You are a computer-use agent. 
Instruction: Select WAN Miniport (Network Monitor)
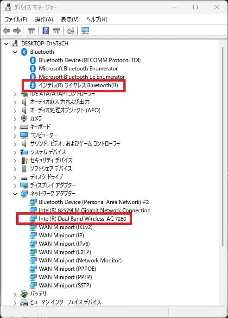point(80,261)
